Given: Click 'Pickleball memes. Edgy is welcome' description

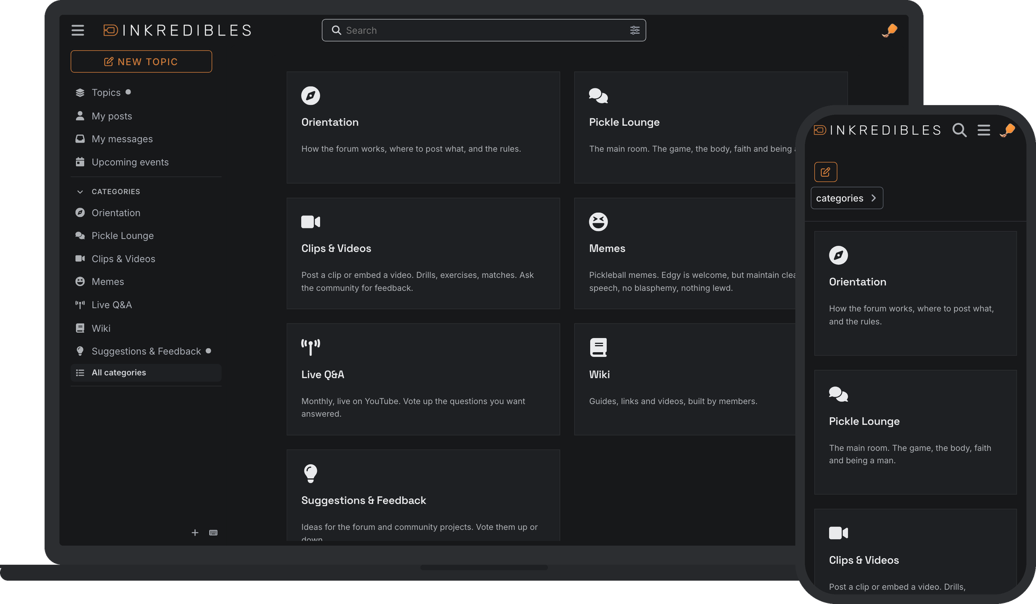Looking at the screenshot, I should (692, 282).
